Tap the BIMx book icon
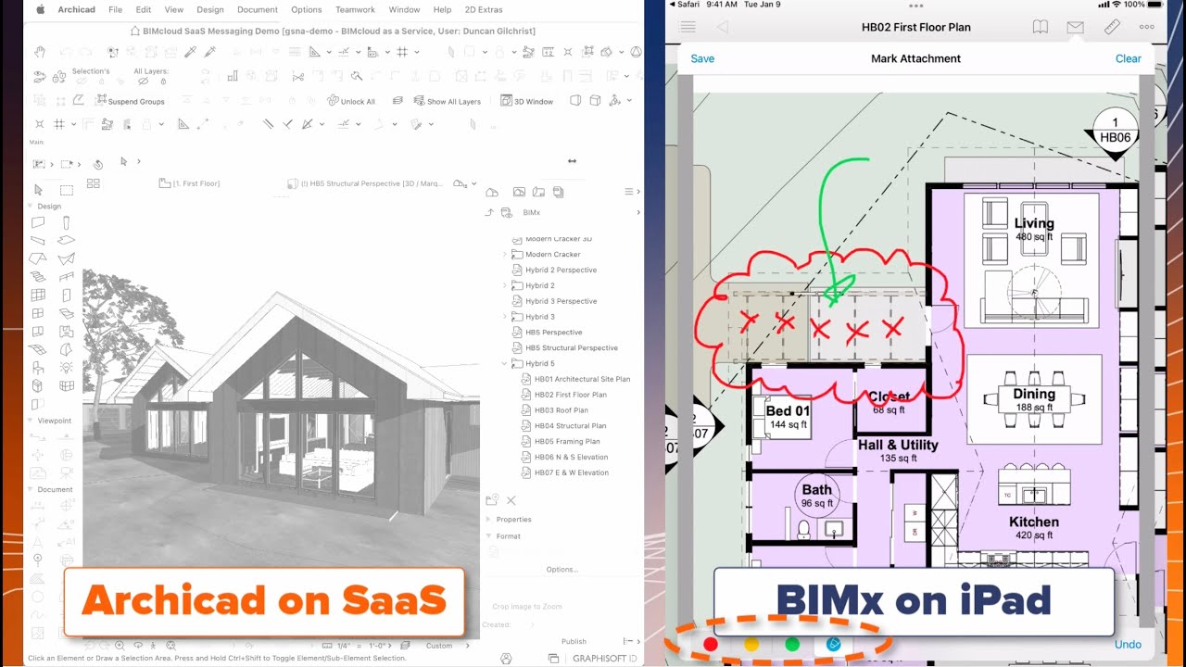 coord(1041,27)
